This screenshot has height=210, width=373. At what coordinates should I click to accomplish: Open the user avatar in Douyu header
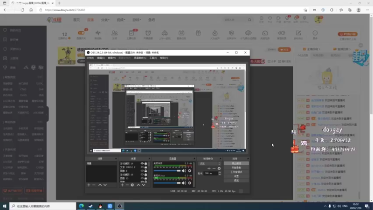click(318, 20)
